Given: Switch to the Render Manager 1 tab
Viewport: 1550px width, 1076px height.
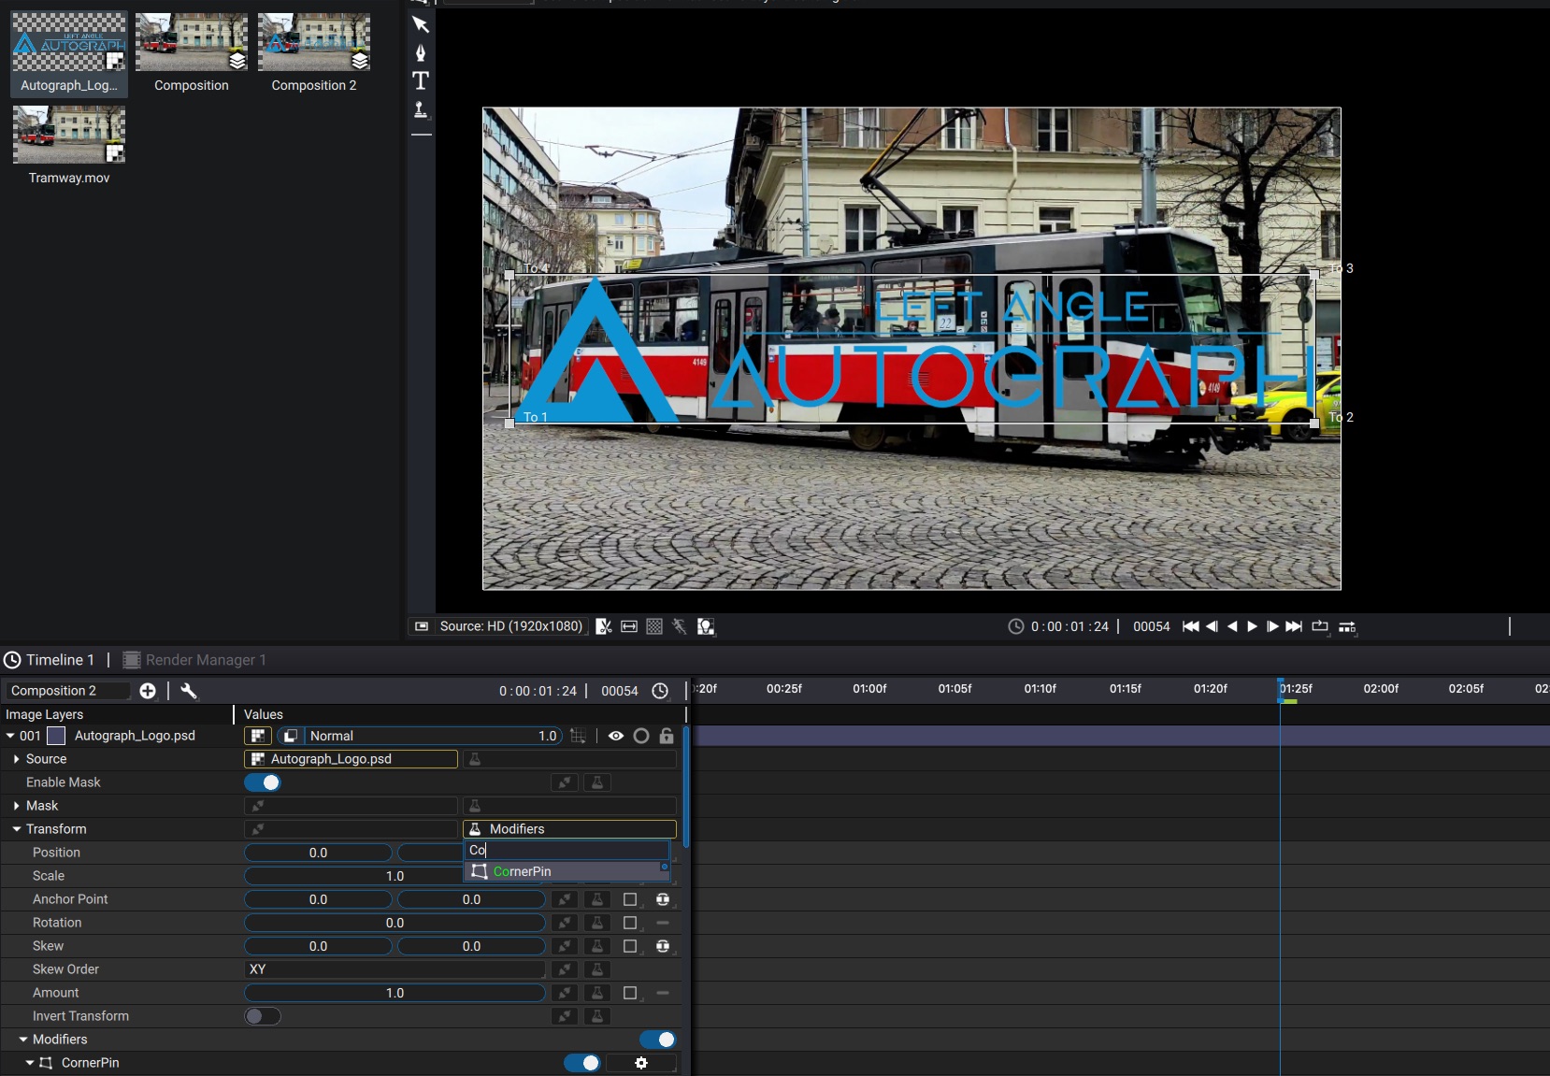Looking at the screenshot, I should tap(194, 660).
